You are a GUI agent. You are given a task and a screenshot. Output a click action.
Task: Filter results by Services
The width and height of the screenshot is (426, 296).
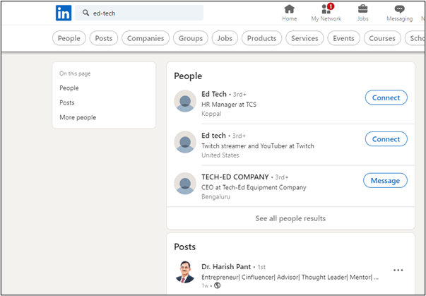coord(304,38)
